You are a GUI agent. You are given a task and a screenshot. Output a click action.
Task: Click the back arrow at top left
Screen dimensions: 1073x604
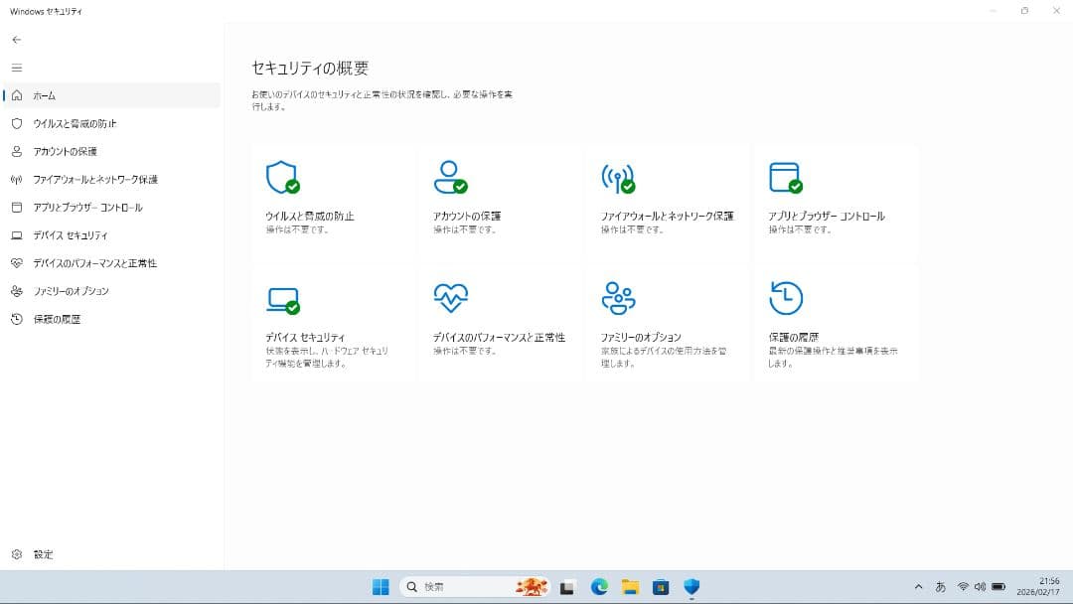(16, 40)
